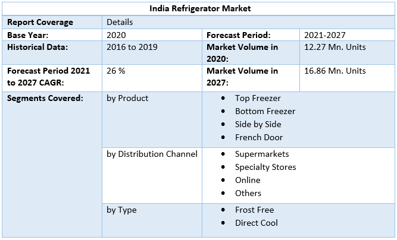
Task: Select the Report Coverage header cell
Action: 40,22
